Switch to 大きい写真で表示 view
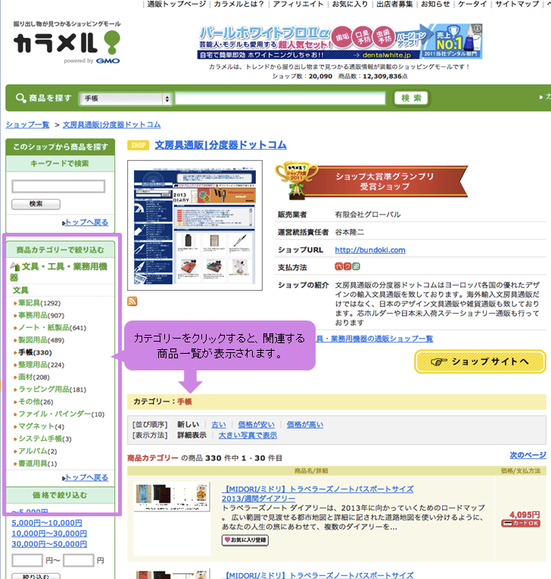Screen dimensions: 551x579 point(247,435)
